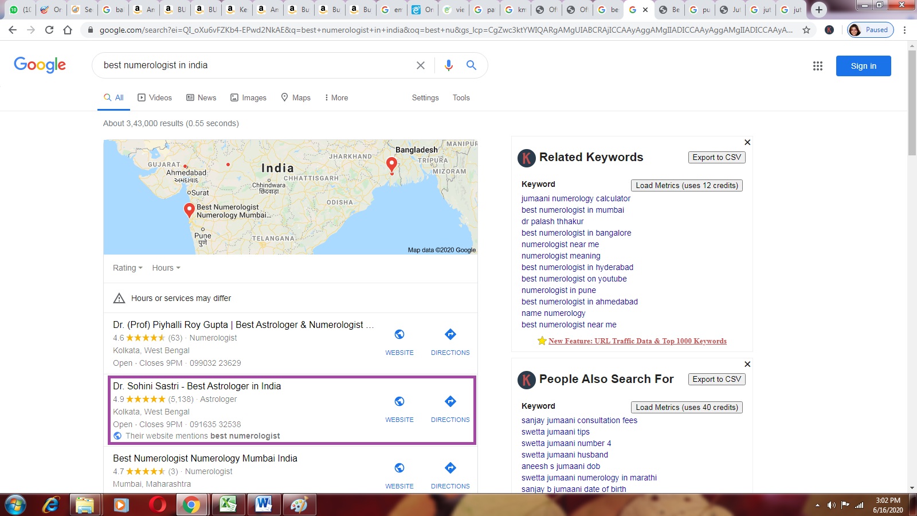
Task: Click the India map thumbnail
Action: 291,197
